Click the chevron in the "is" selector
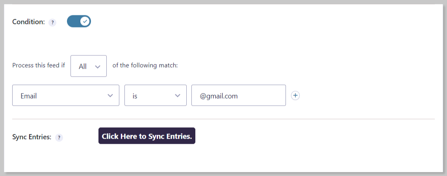 point(178,95)
